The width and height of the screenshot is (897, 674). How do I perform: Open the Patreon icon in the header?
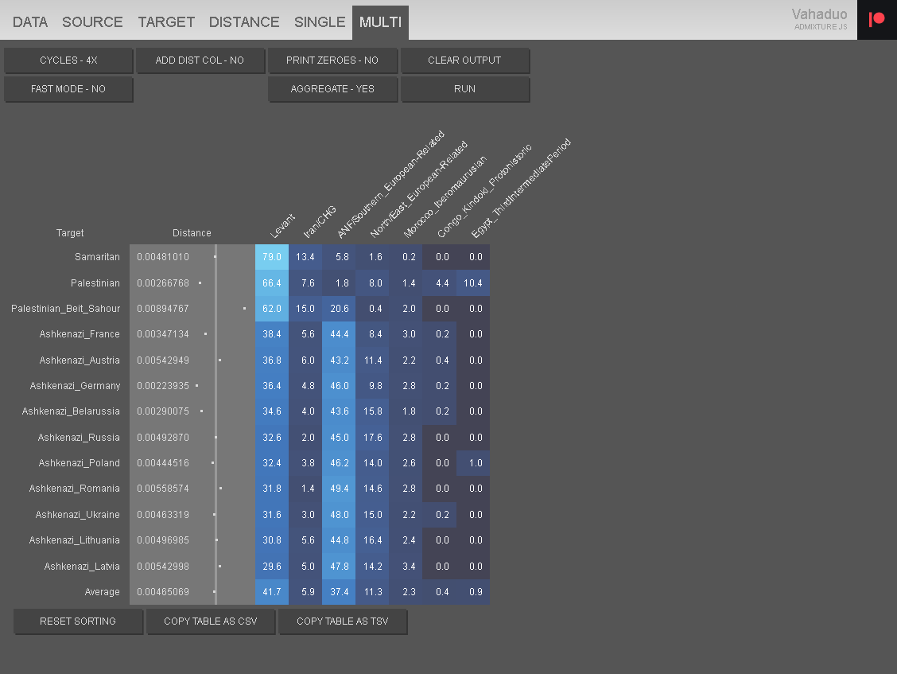pos(876,19)
